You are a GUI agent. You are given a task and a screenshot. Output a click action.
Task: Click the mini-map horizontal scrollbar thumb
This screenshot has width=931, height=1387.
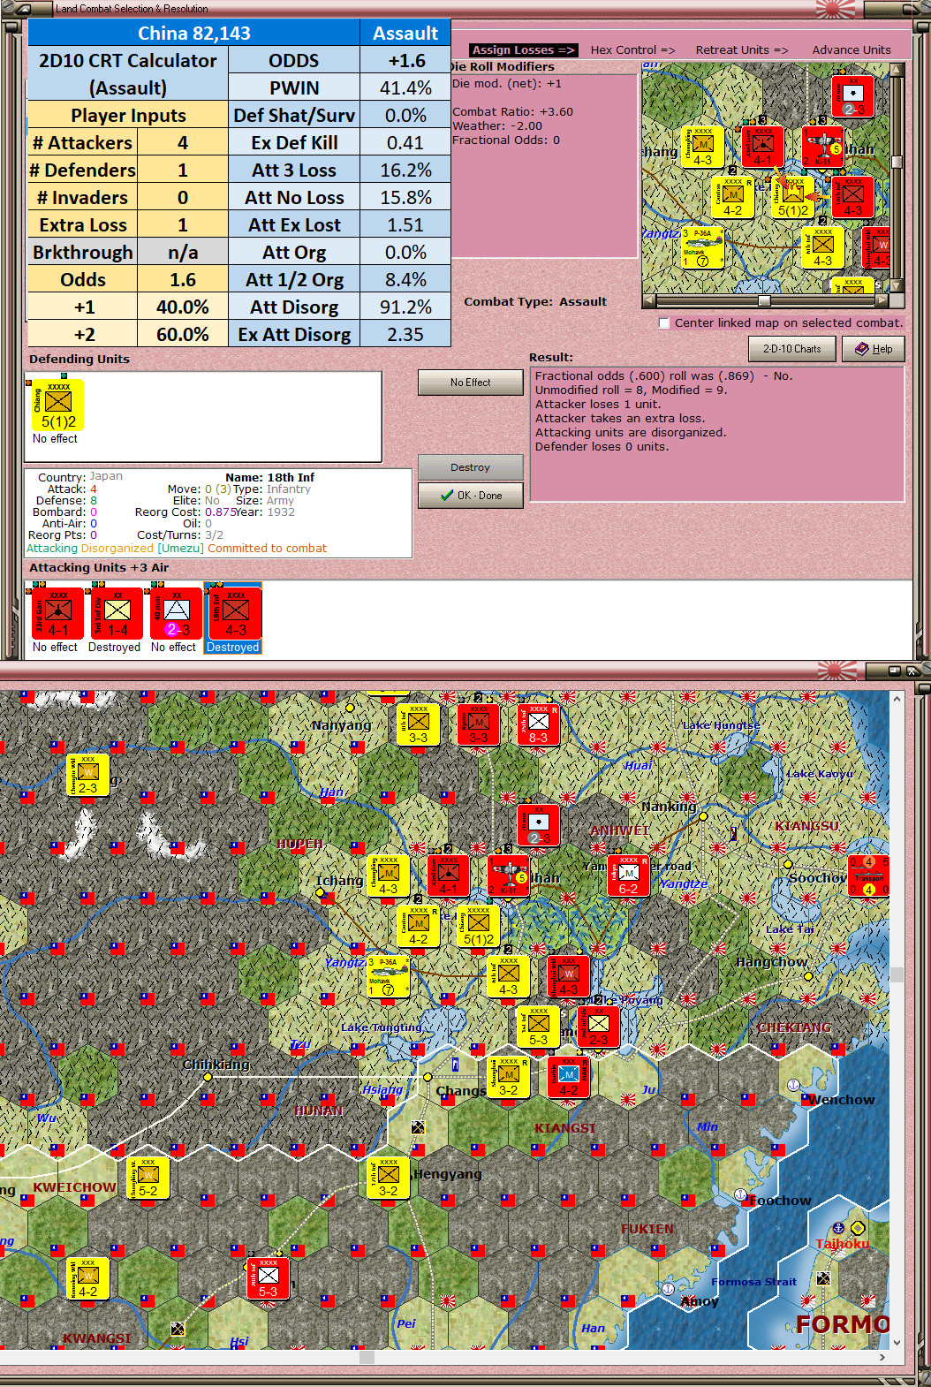(764, 300)
